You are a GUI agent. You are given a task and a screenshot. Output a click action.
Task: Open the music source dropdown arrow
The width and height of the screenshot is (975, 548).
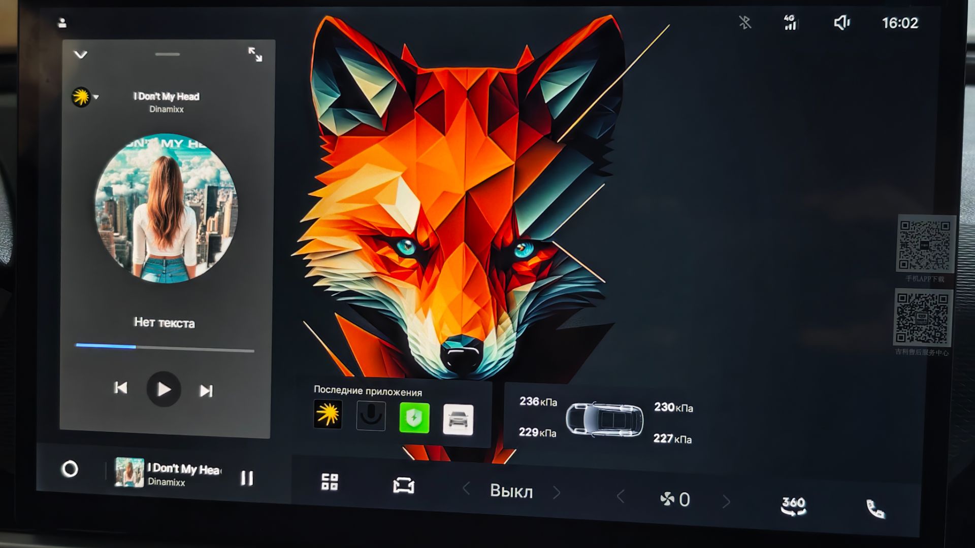click(96, 97)
